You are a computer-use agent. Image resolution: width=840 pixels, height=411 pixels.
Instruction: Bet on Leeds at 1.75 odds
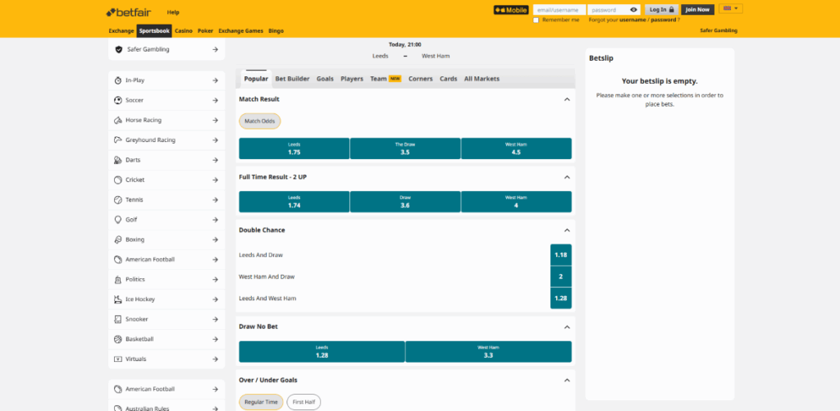294,148
